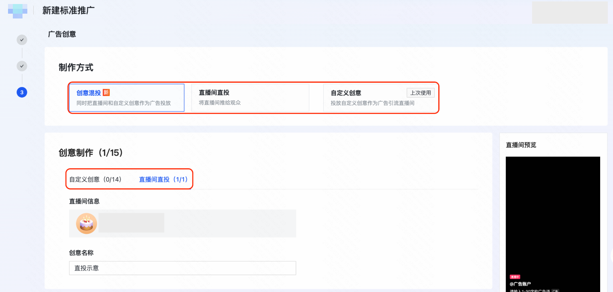Click the blue step 3 indicator
Viewport: 613px width, 292px height.
tap(22, 92)
